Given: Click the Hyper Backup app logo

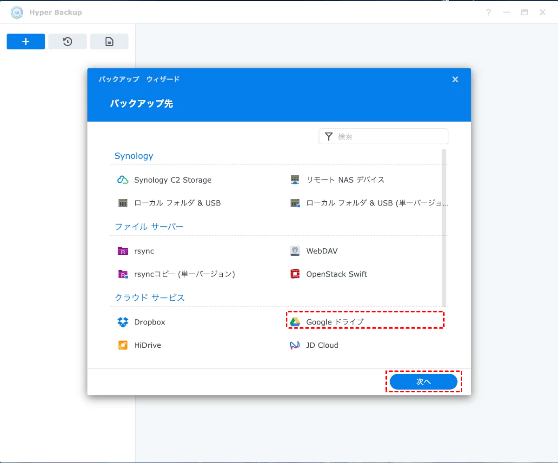Looking at the screenshot, I should click(x=17, y=12).
